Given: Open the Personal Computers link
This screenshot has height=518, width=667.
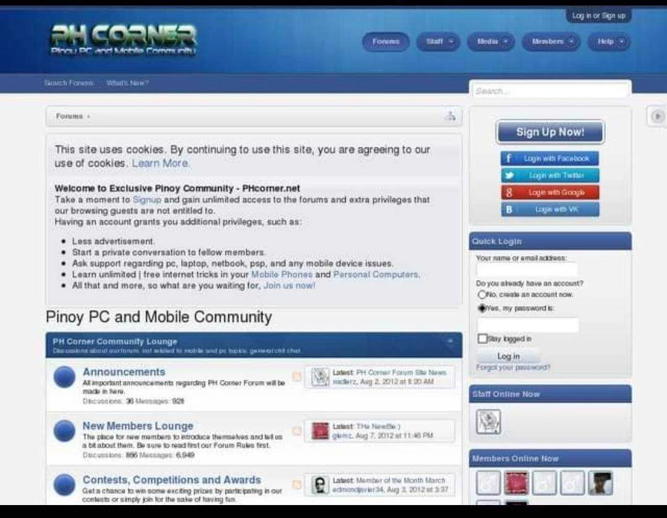Looking at the screenshot, I should [x=377, y=274].
